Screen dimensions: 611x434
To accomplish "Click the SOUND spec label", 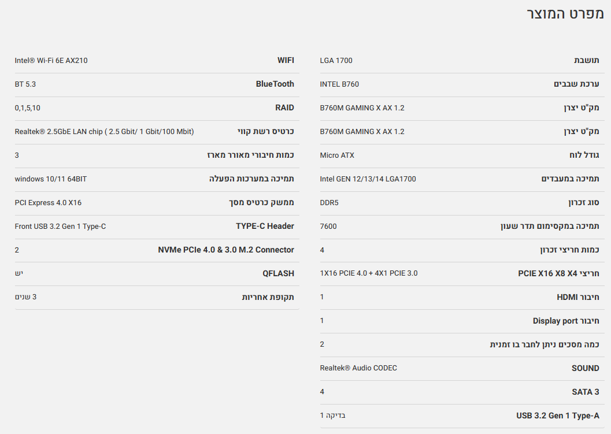I will [585, 368].
